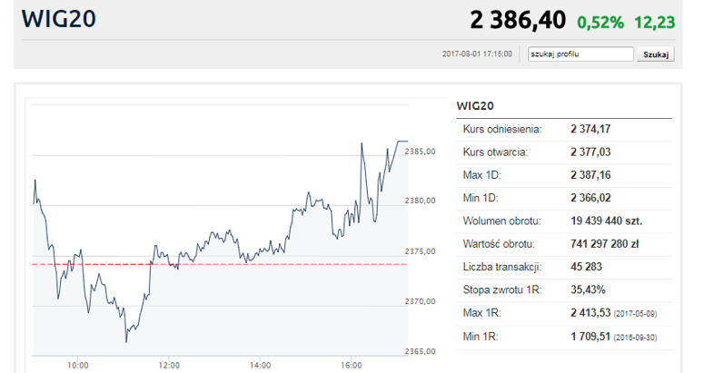Click the Max 1R date (2017-05-09)
This screenshot has height=373, width=714.
pyautogui.click(x=637, y=312)
